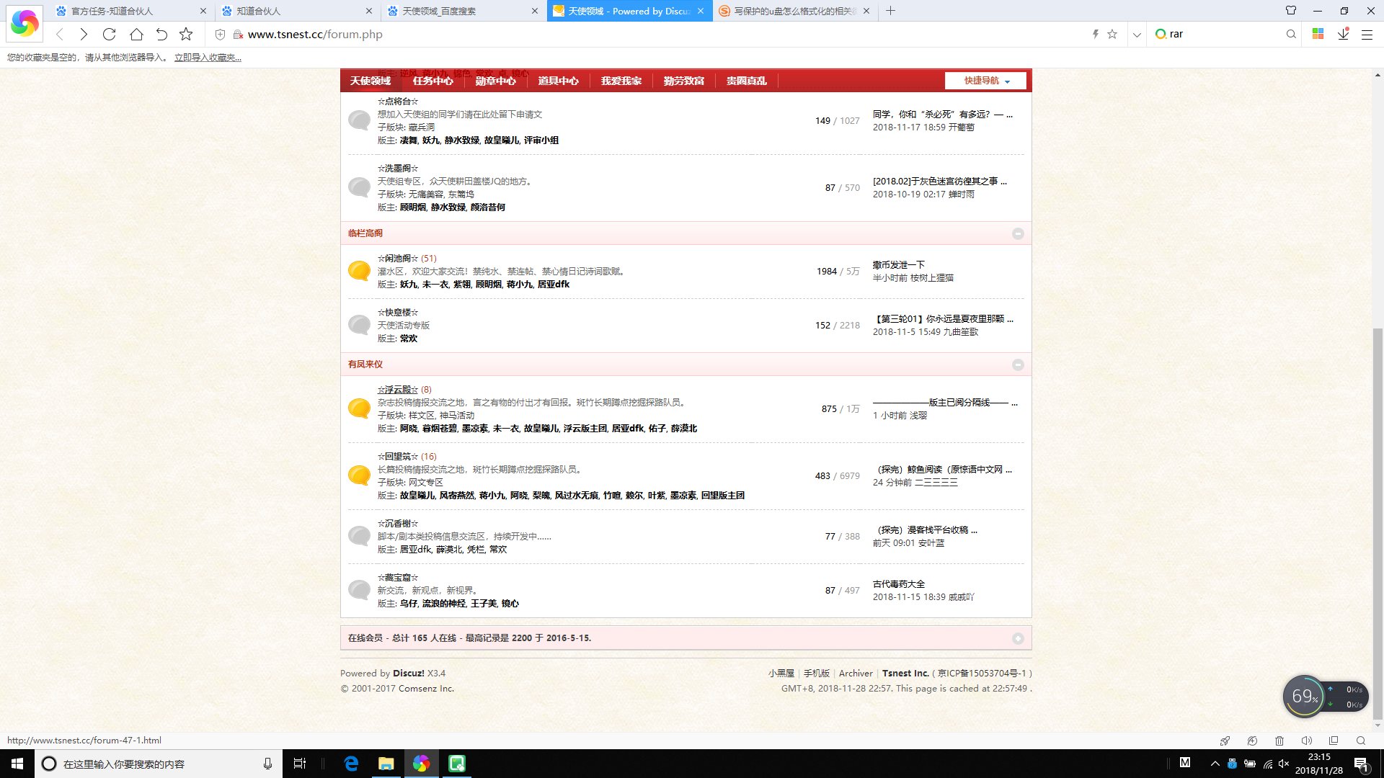1384x778 pixels.
Task: Open the hamburger main menu icon
Action: point(1367,34)
